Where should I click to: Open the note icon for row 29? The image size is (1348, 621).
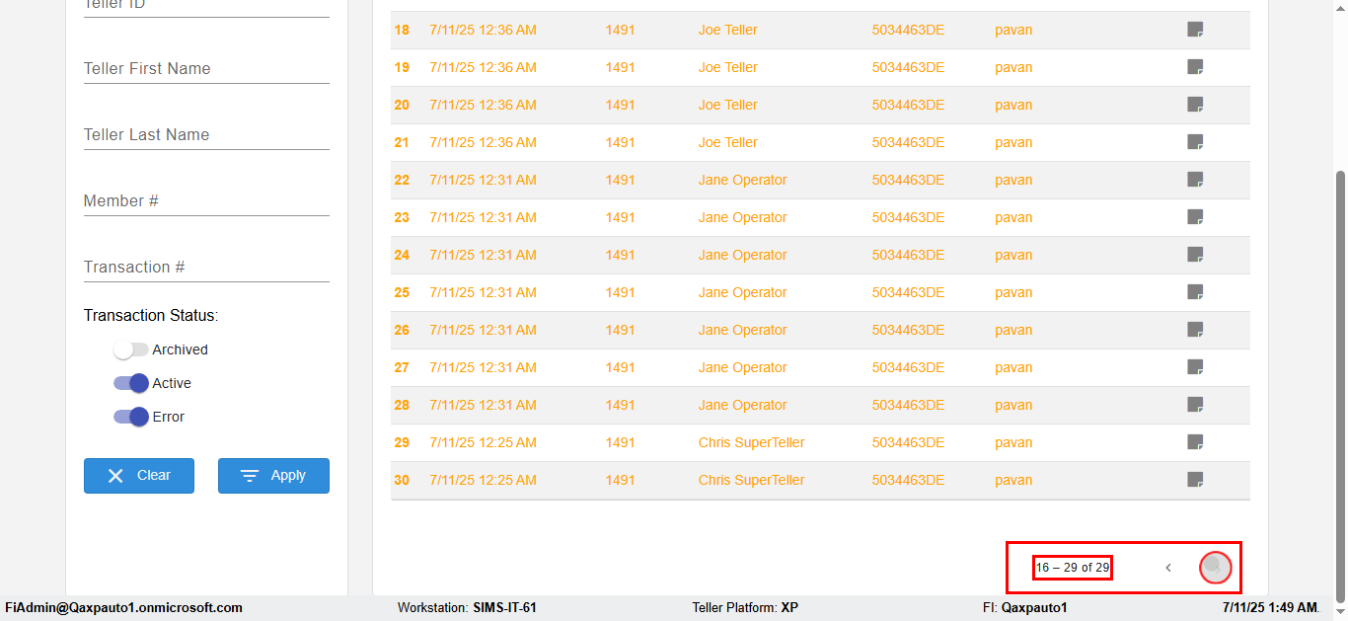(x=1195, y=442)
